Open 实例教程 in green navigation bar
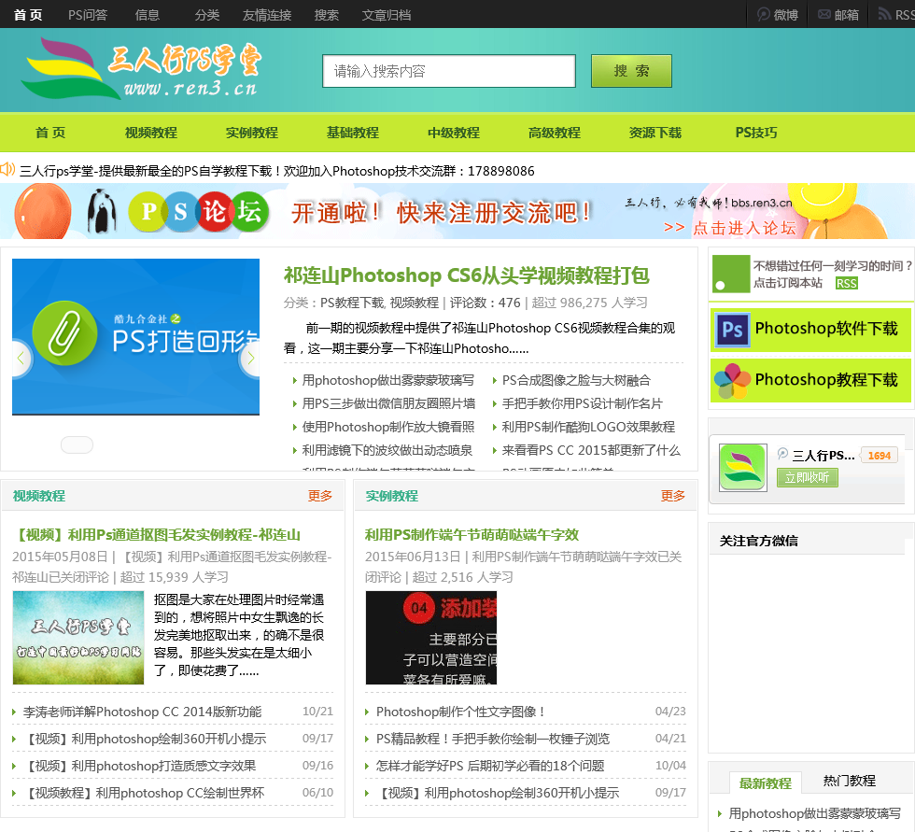This screenshot has width=915, height=832. pos(252,133)
